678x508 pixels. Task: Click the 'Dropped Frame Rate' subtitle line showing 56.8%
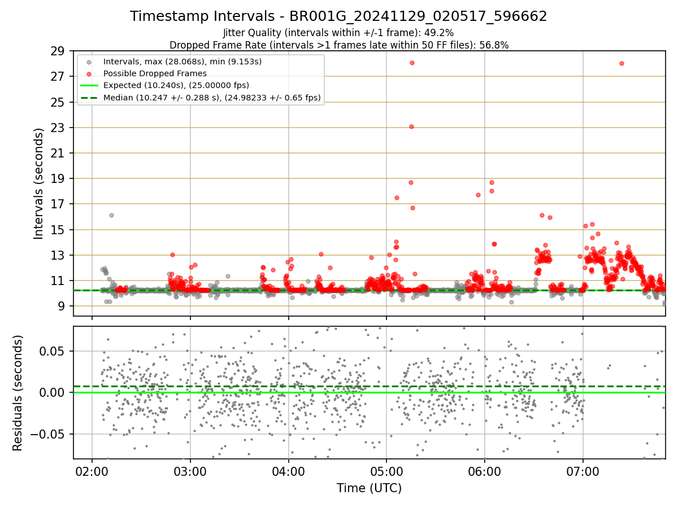pyautogui.click(x=338, y=45)
